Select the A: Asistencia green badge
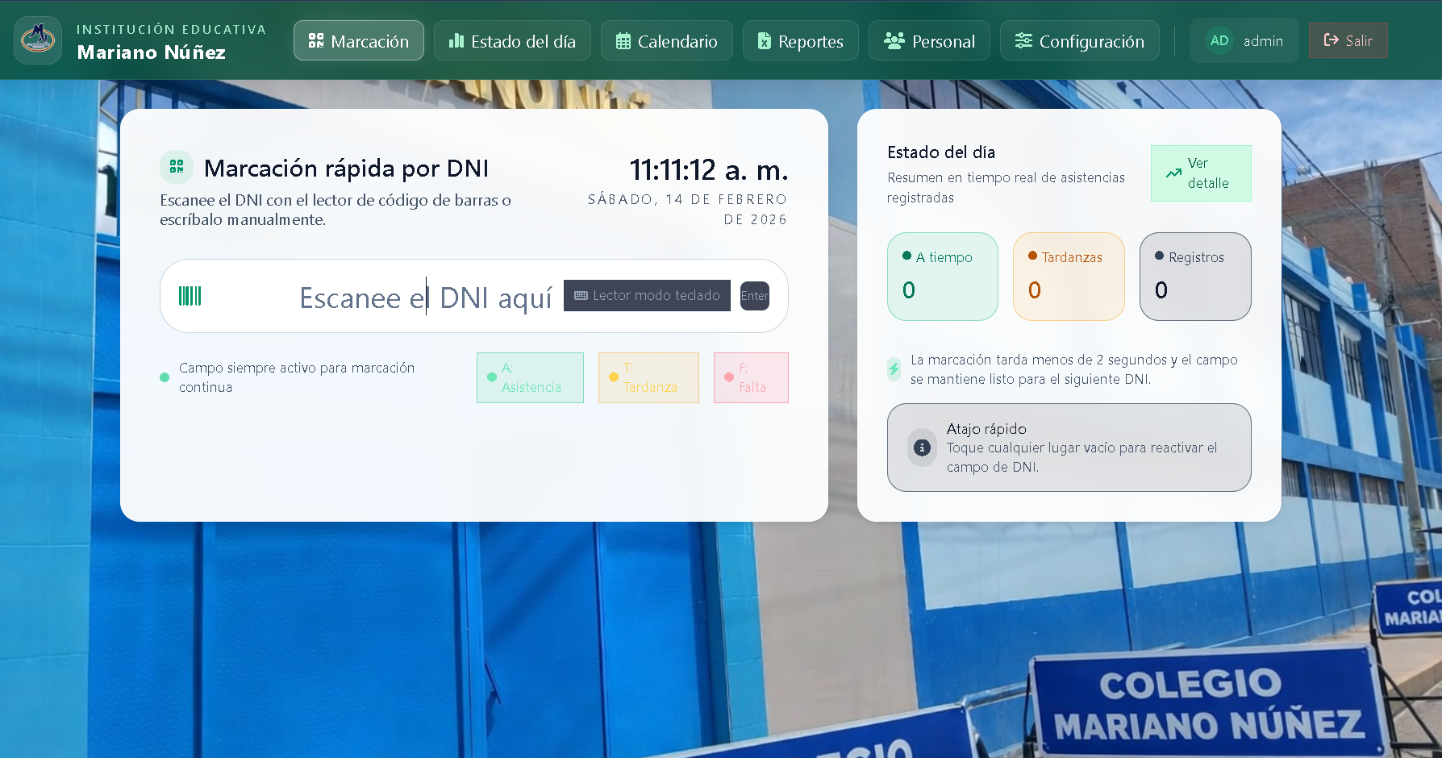1442x758 pixels. (x=530, y=377)
